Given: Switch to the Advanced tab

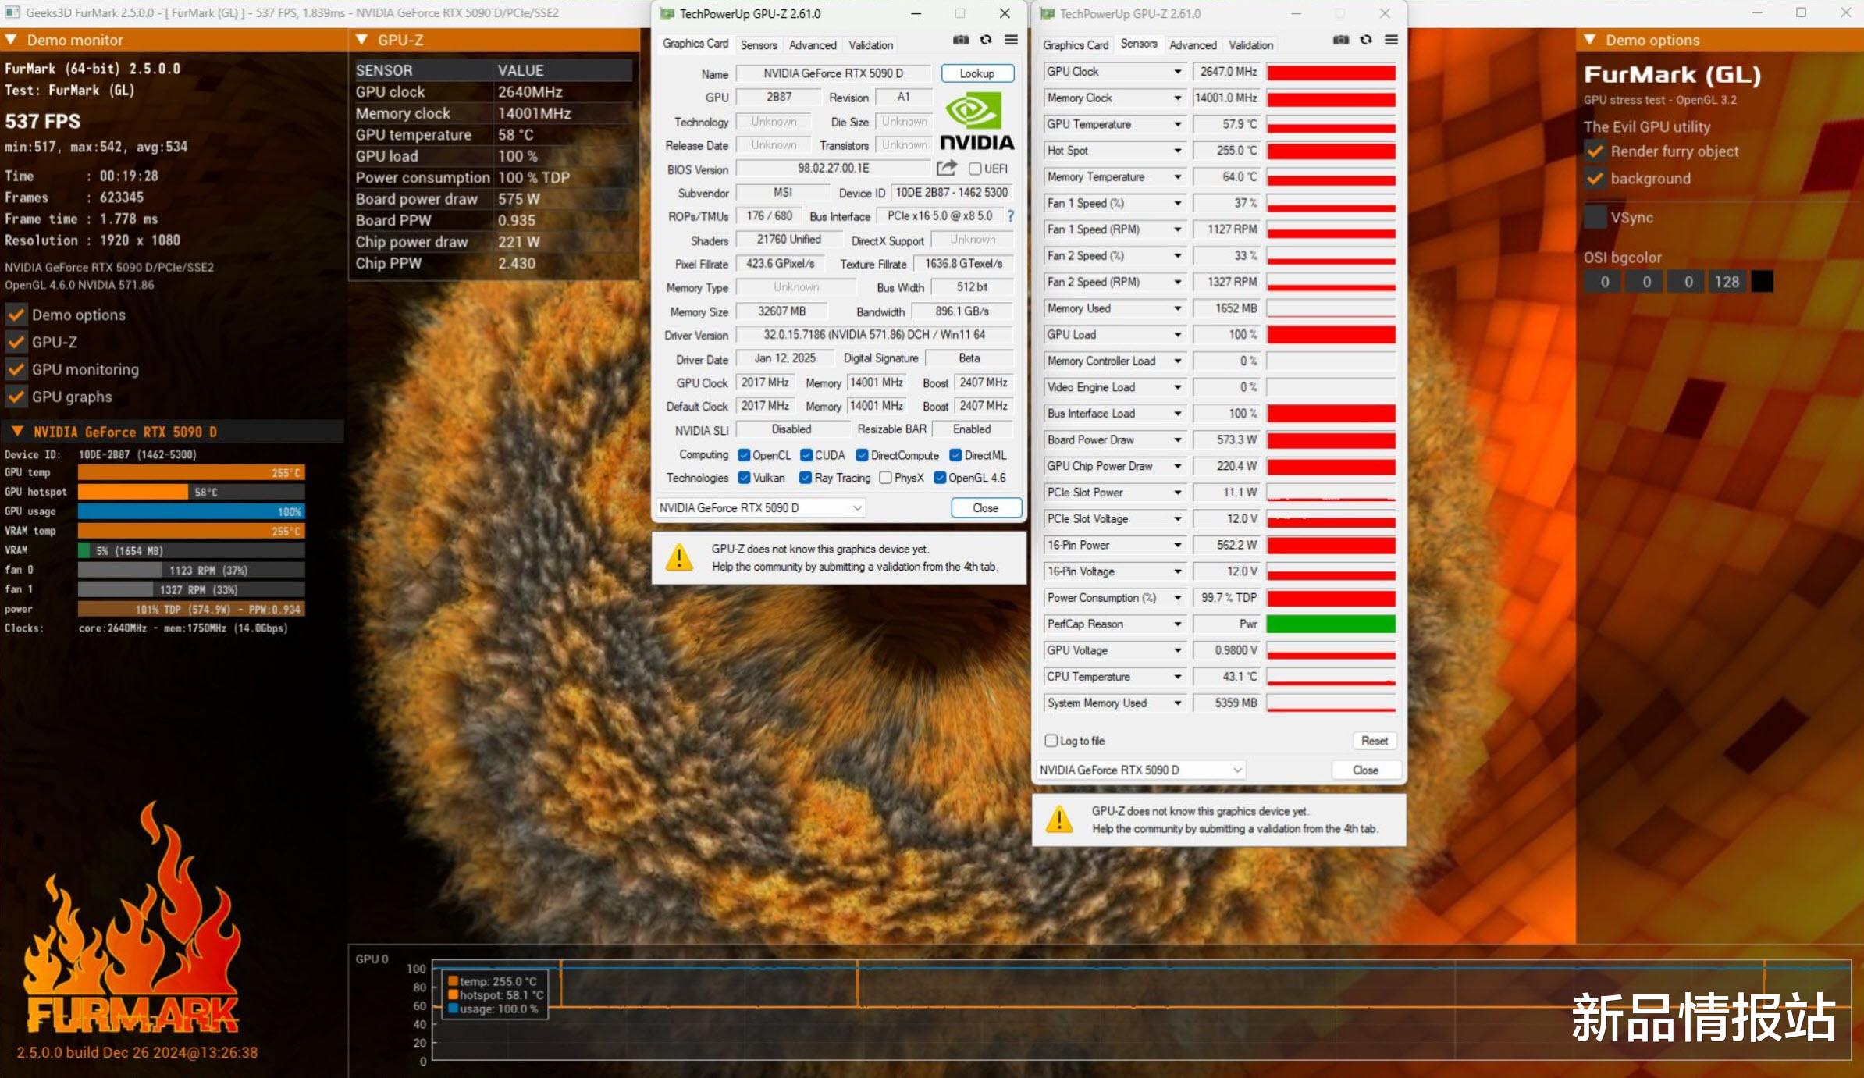Looking at the screenshot, I should (812, 45).
